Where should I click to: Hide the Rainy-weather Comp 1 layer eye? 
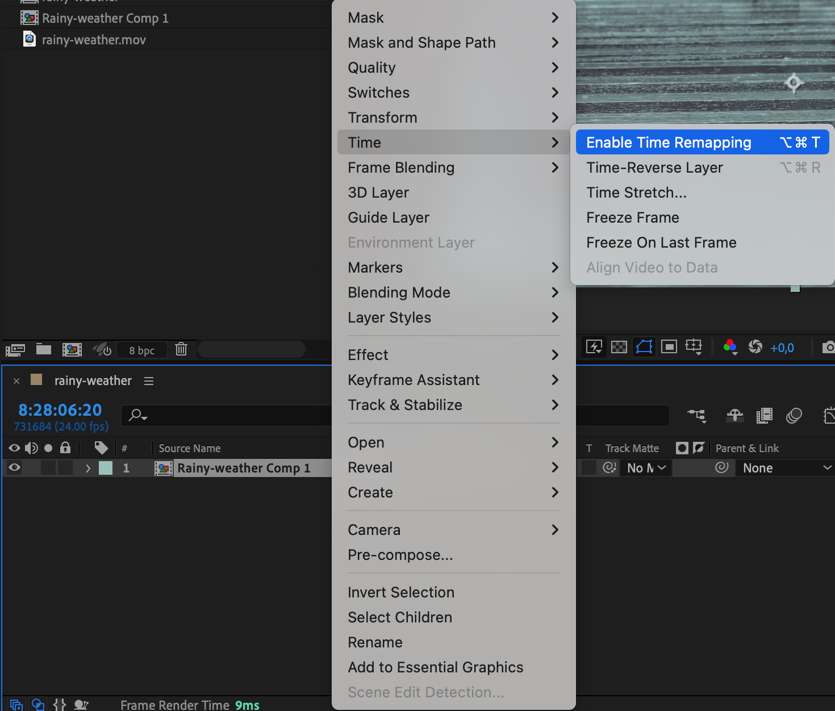[x=15, y=468]
